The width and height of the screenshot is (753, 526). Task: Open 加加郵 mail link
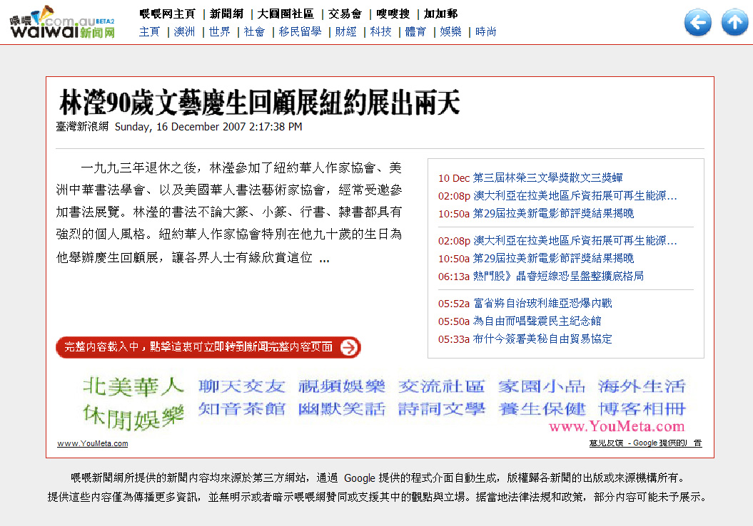pyautogui.click(x=440, y=14)
